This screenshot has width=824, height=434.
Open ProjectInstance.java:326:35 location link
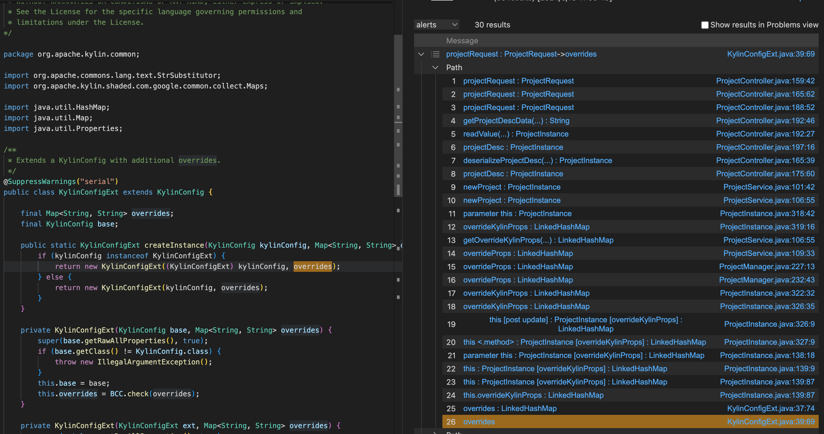click(767, 306)
